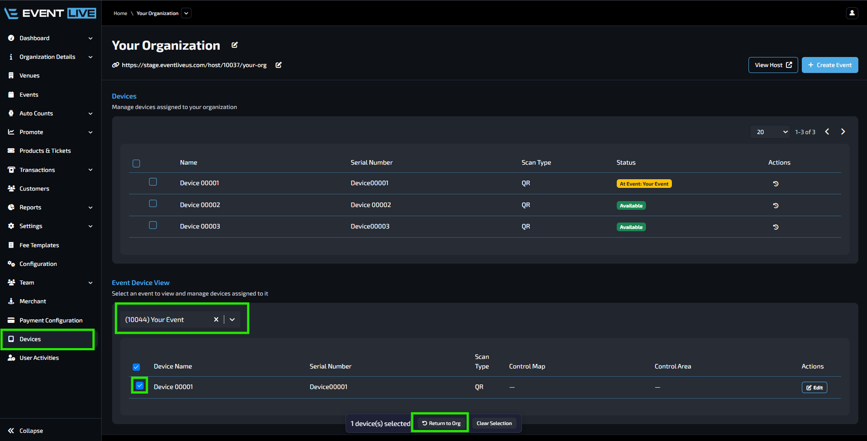Toggle select-all checkbox in Devices table
The height and width of the screenshot is (441, 867).
click(136, 163)
